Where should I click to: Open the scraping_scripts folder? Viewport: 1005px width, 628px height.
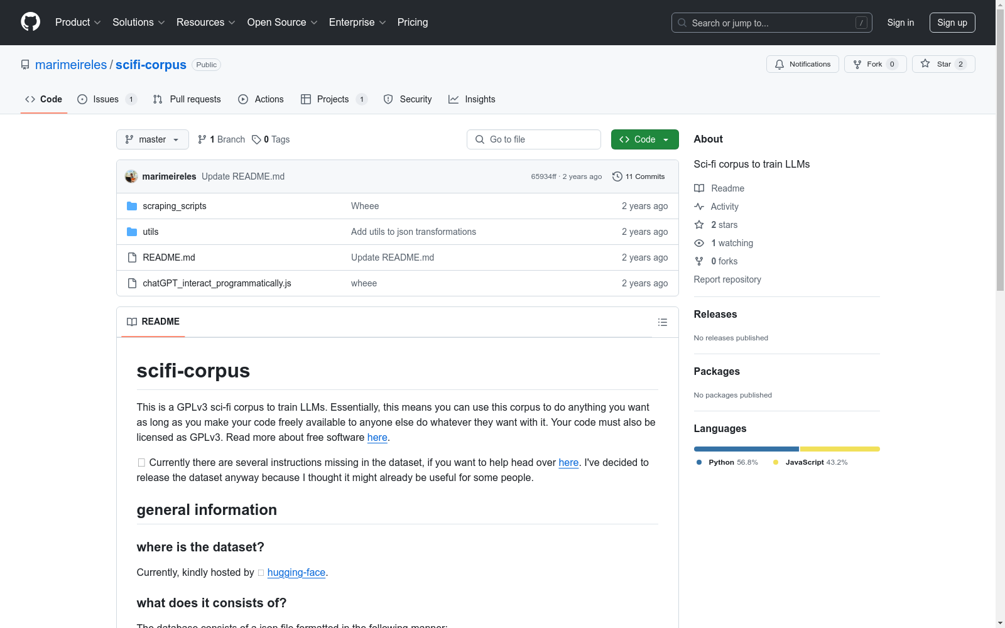coord(175,206)
